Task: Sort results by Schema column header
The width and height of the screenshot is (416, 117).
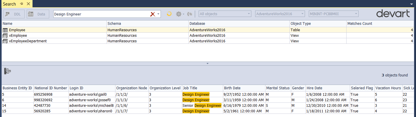Action: pos(147,23)
